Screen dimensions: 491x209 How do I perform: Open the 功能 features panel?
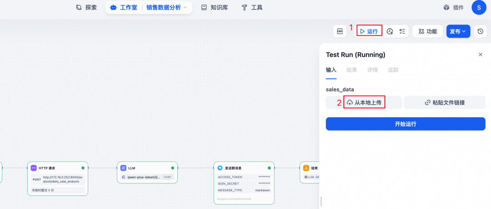pyautogui.click(x=427, y=31)
